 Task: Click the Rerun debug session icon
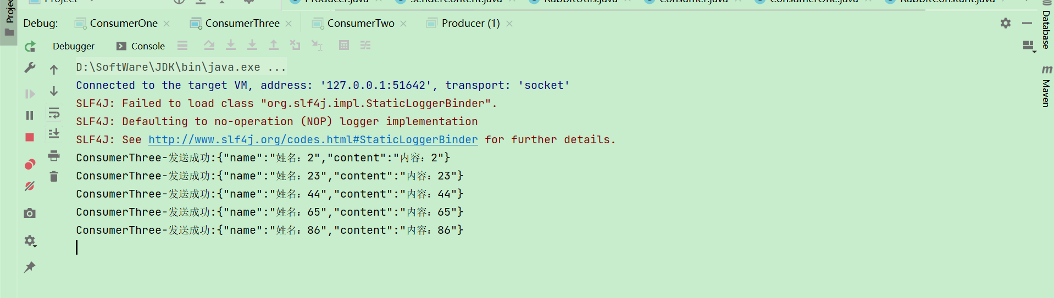pyautogui.click(x=30, y=47)
